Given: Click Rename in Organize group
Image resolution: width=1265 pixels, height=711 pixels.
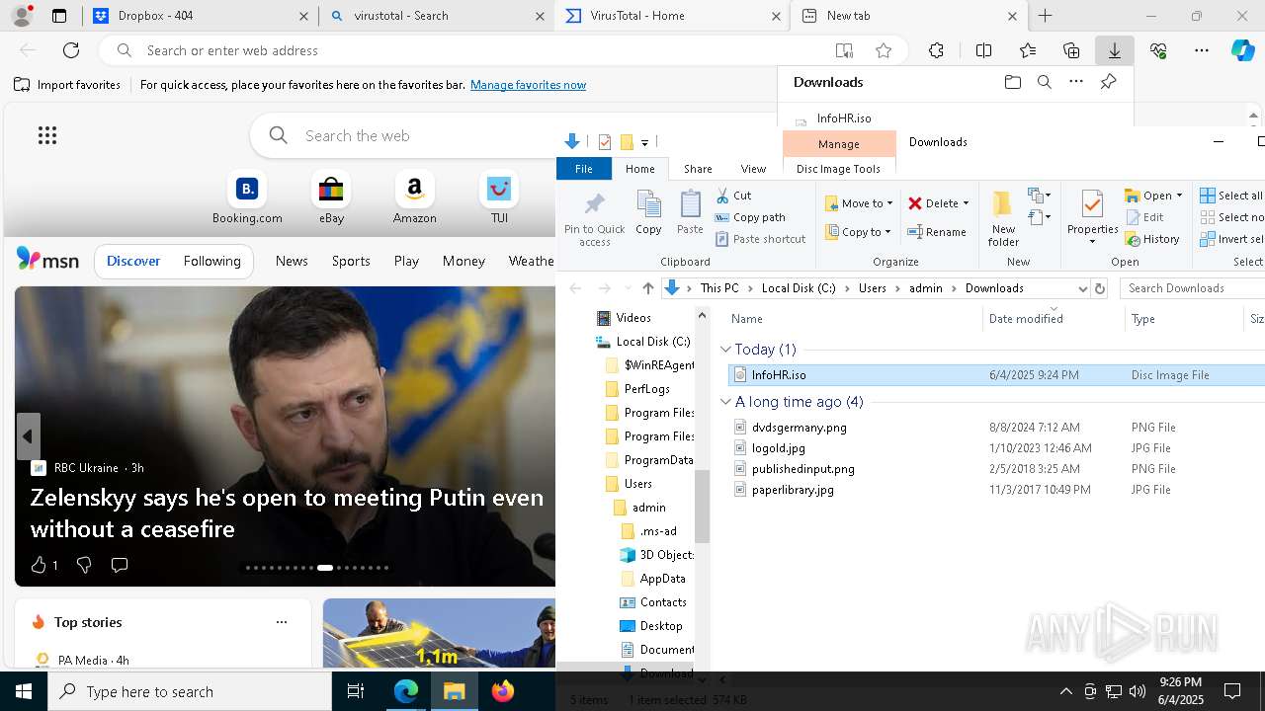Looking at the screenshot, I should pos(937,232).
